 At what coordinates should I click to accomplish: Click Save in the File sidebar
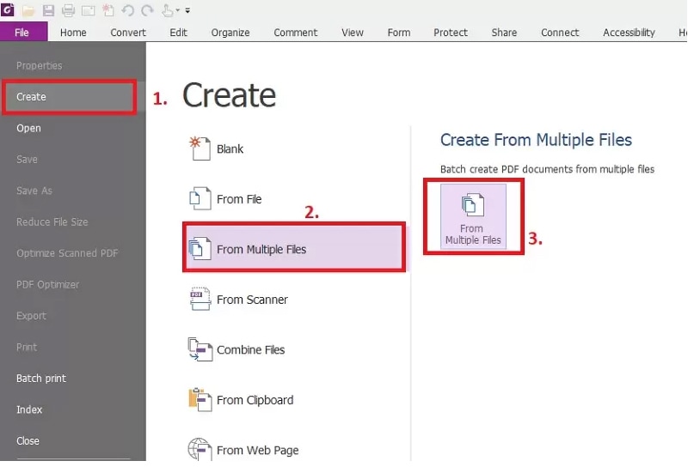27,160
